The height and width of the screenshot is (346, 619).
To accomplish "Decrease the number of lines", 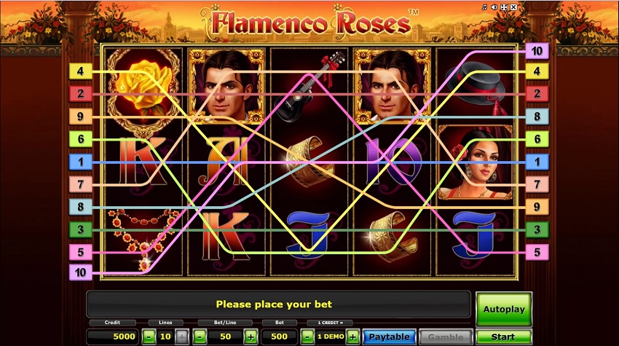I will pos(149,337).
